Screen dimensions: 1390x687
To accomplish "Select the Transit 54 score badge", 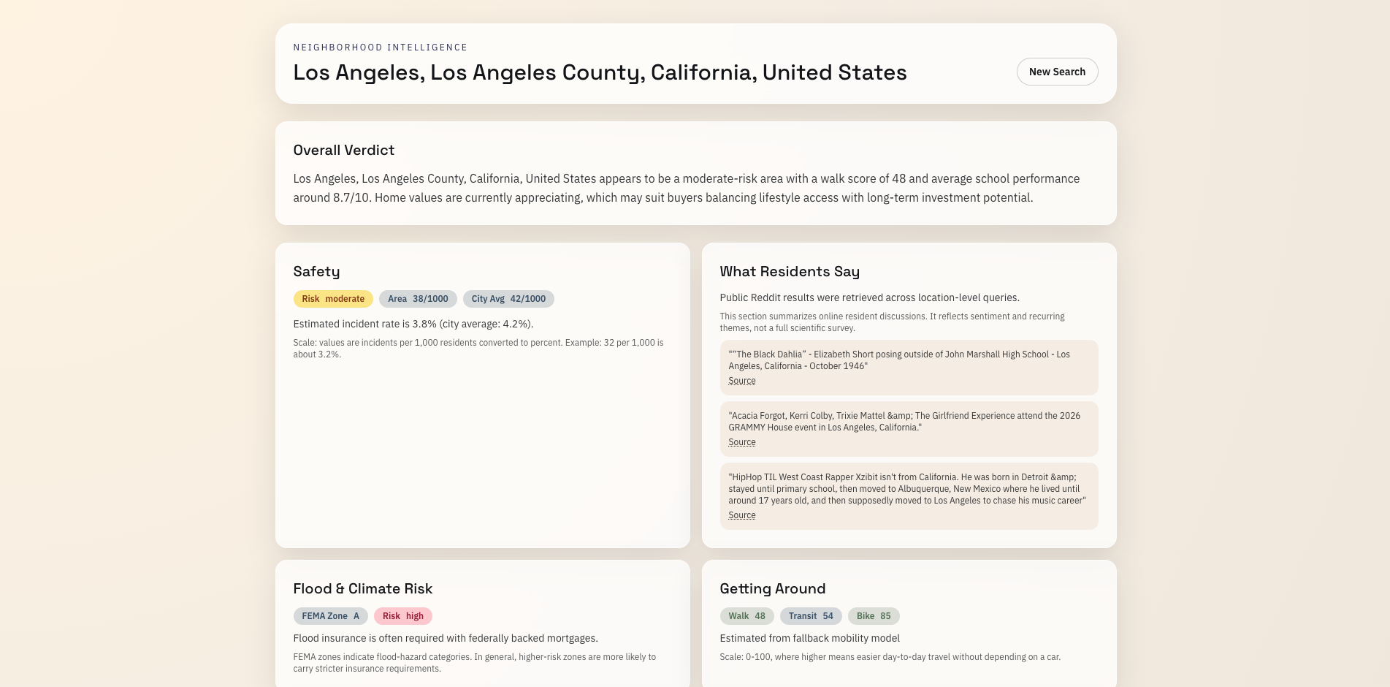I will tap(811, 616).
